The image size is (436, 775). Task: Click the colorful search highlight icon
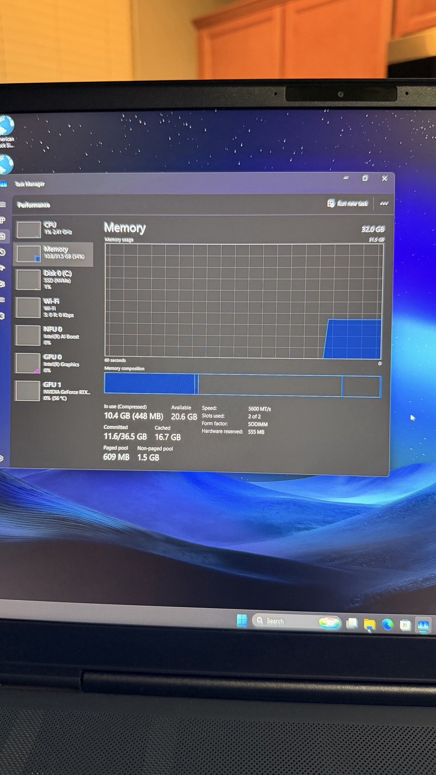point(329,623)
